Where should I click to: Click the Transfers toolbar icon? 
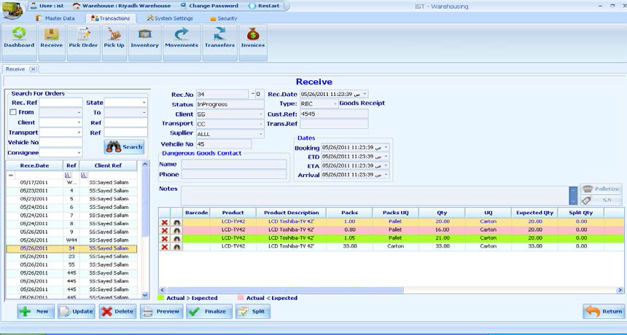click(x=219, y=38)
